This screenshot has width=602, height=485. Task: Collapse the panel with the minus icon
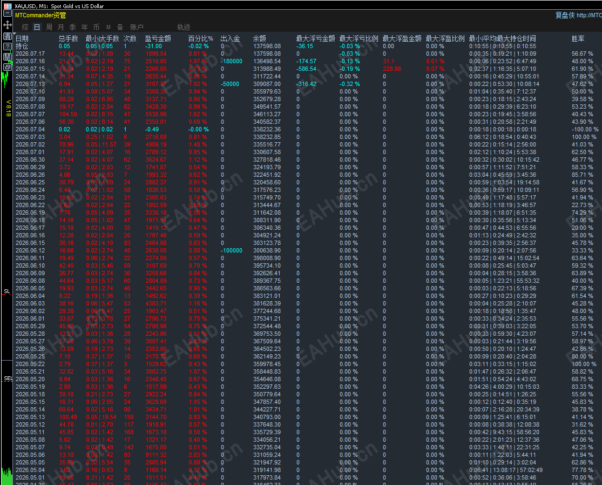(x=8, y=14)
